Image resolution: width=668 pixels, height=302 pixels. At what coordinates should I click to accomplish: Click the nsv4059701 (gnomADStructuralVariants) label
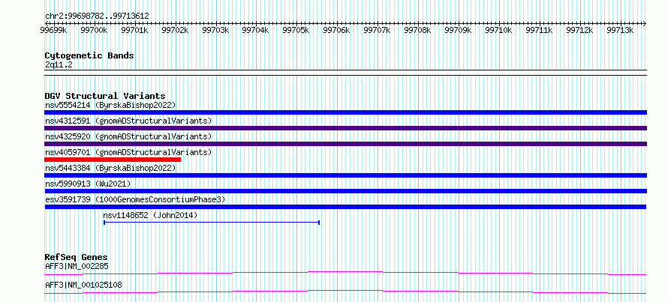pos(128,152)
